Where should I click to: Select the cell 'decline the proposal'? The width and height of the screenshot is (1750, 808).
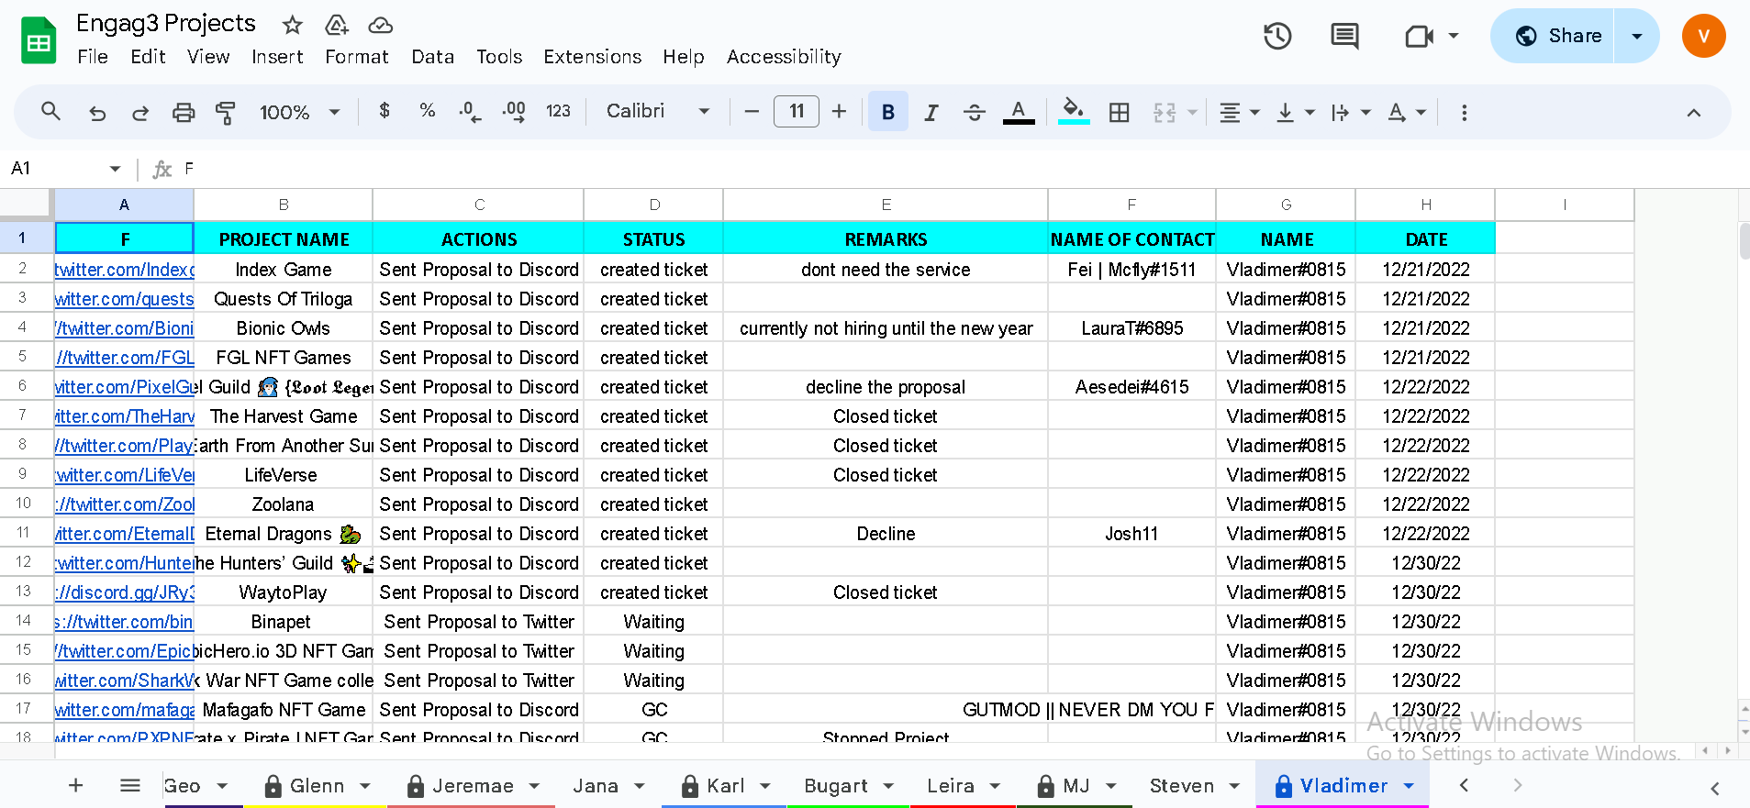(886, 387)
